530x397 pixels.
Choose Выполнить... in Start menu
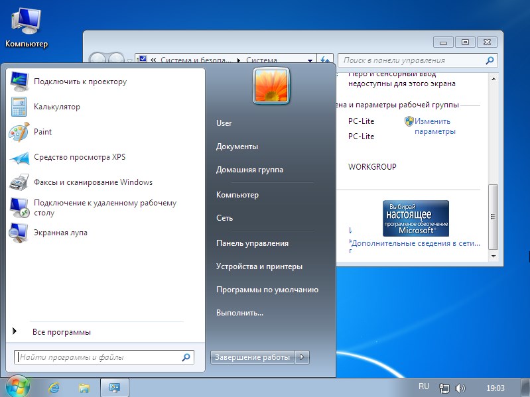(x=239, y=313)
